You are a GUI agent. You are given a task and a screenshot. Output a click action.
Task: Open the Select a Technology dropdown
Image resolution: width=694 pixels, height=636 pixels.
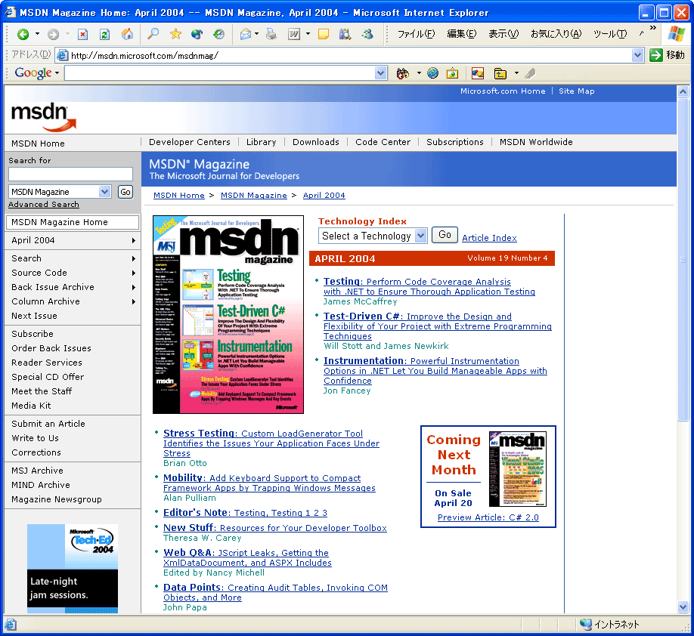coord(421,236)
